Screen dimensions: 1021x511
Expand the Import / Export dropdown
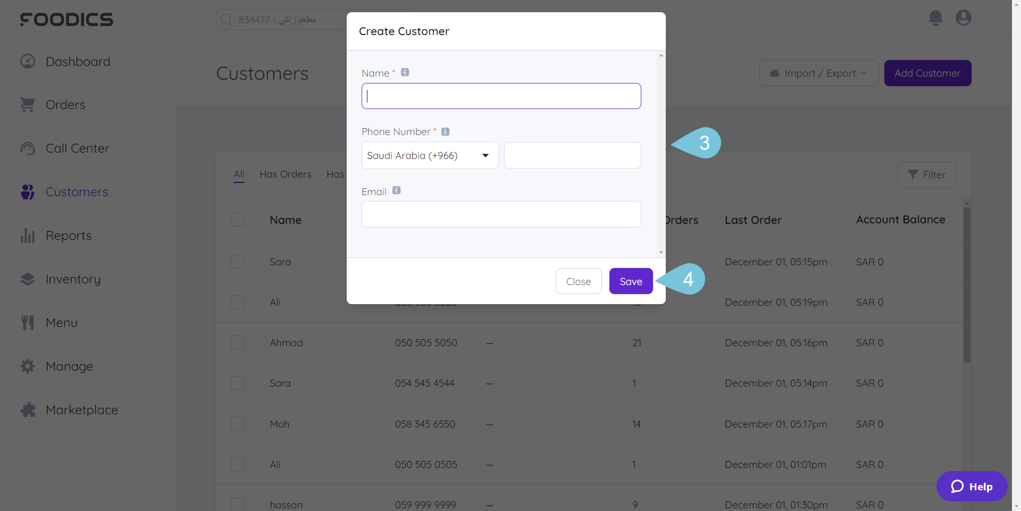pyautogui.click(x=818, y=73)
